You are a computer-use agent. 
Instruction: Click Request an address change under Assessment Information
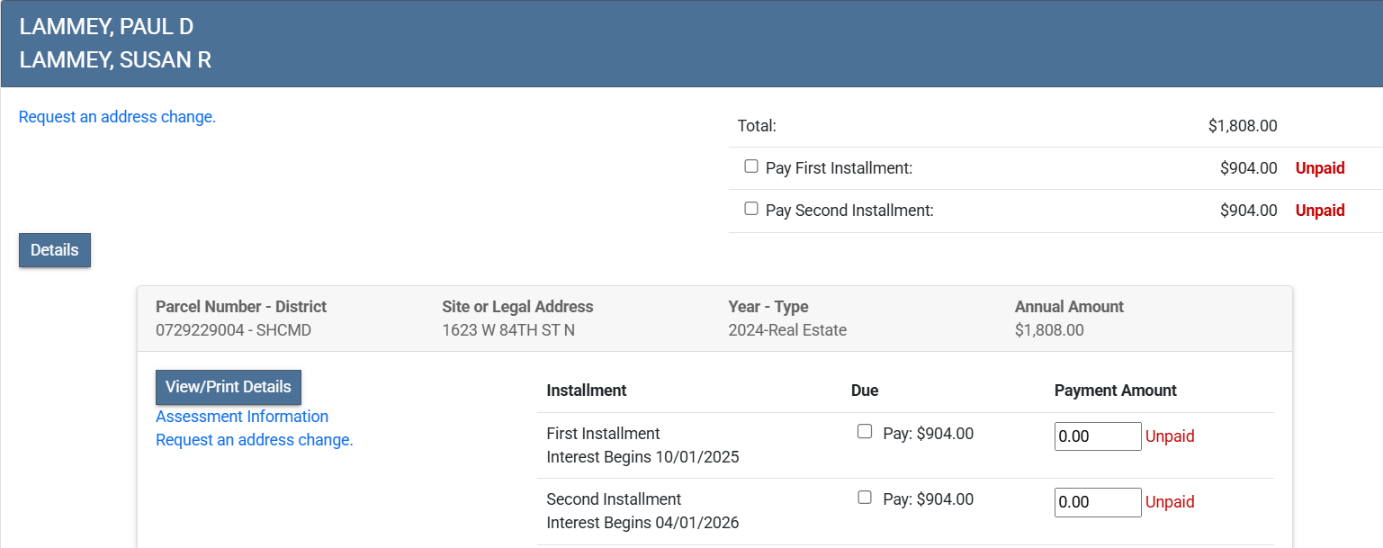pyautogui.click(x=255, y=440)
